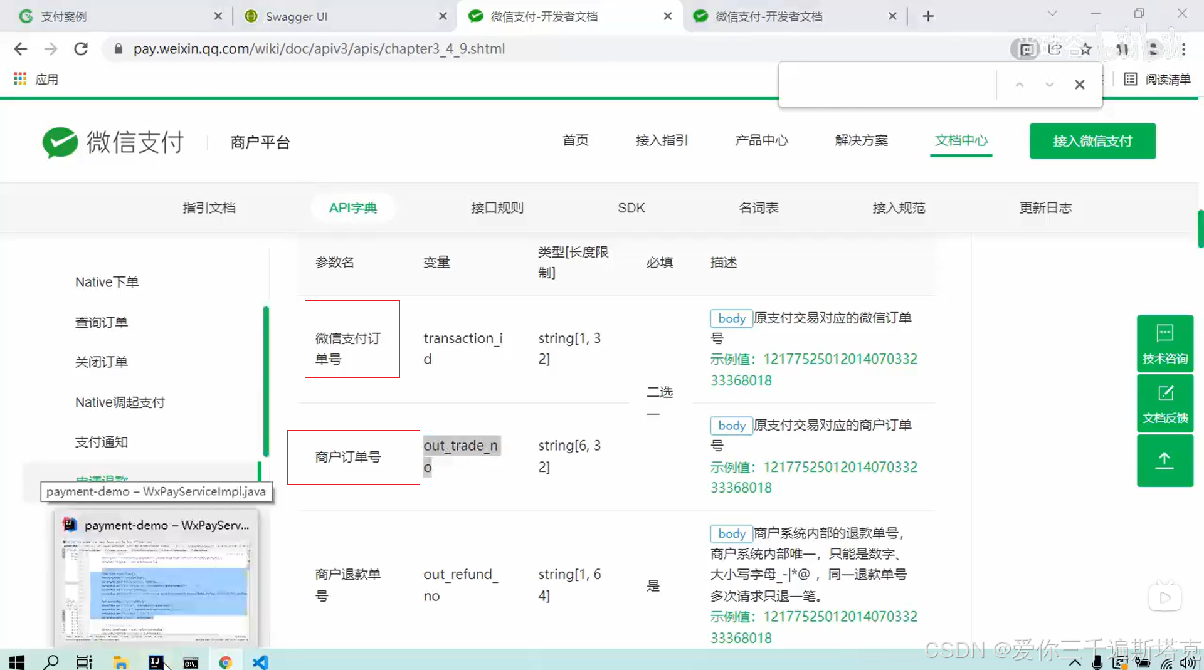
Task: Open Native下单 in the sidebar
Action: [x=107, y=282]
